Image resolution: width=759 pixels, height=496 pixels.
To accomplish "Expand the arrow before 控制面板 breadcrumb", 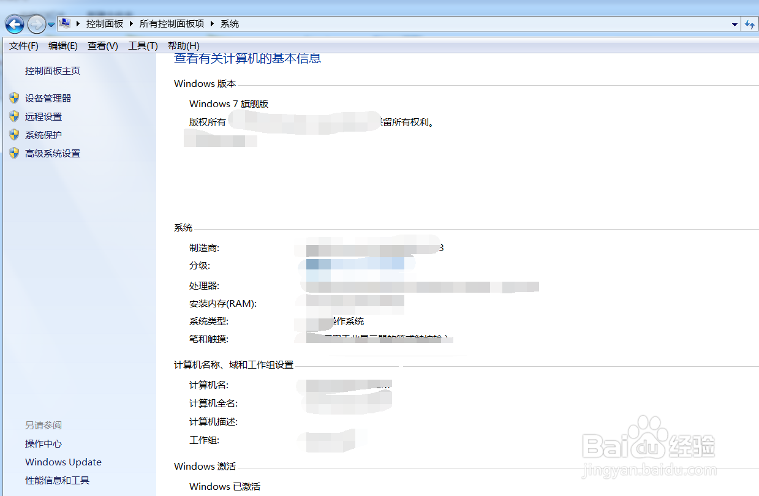I will tap(78, 24).
